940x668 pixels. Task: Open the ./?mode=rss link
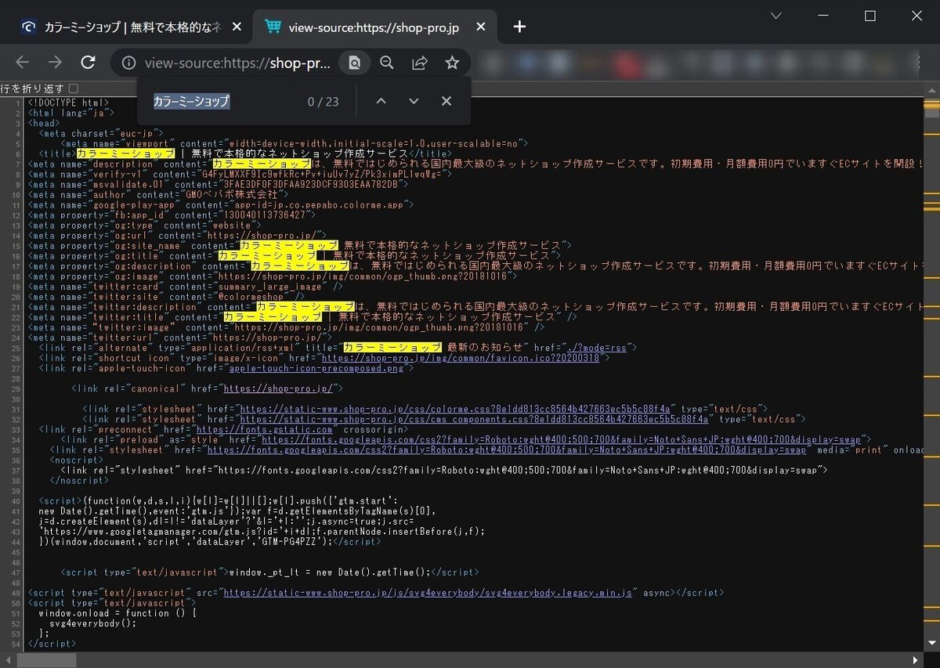(x=596, y=347)
